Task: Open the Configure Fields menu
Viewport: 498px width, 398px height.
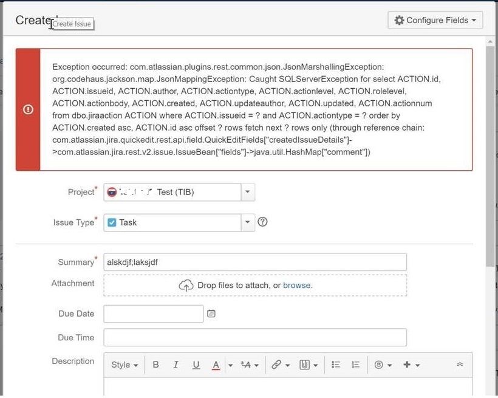Action: (x=435, y=20)
